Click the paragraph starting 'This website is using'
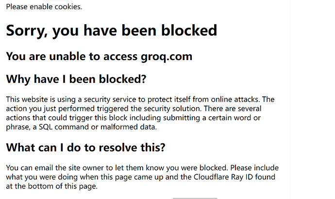This screenshot has width=335, height=199. [x=140, y=113]
